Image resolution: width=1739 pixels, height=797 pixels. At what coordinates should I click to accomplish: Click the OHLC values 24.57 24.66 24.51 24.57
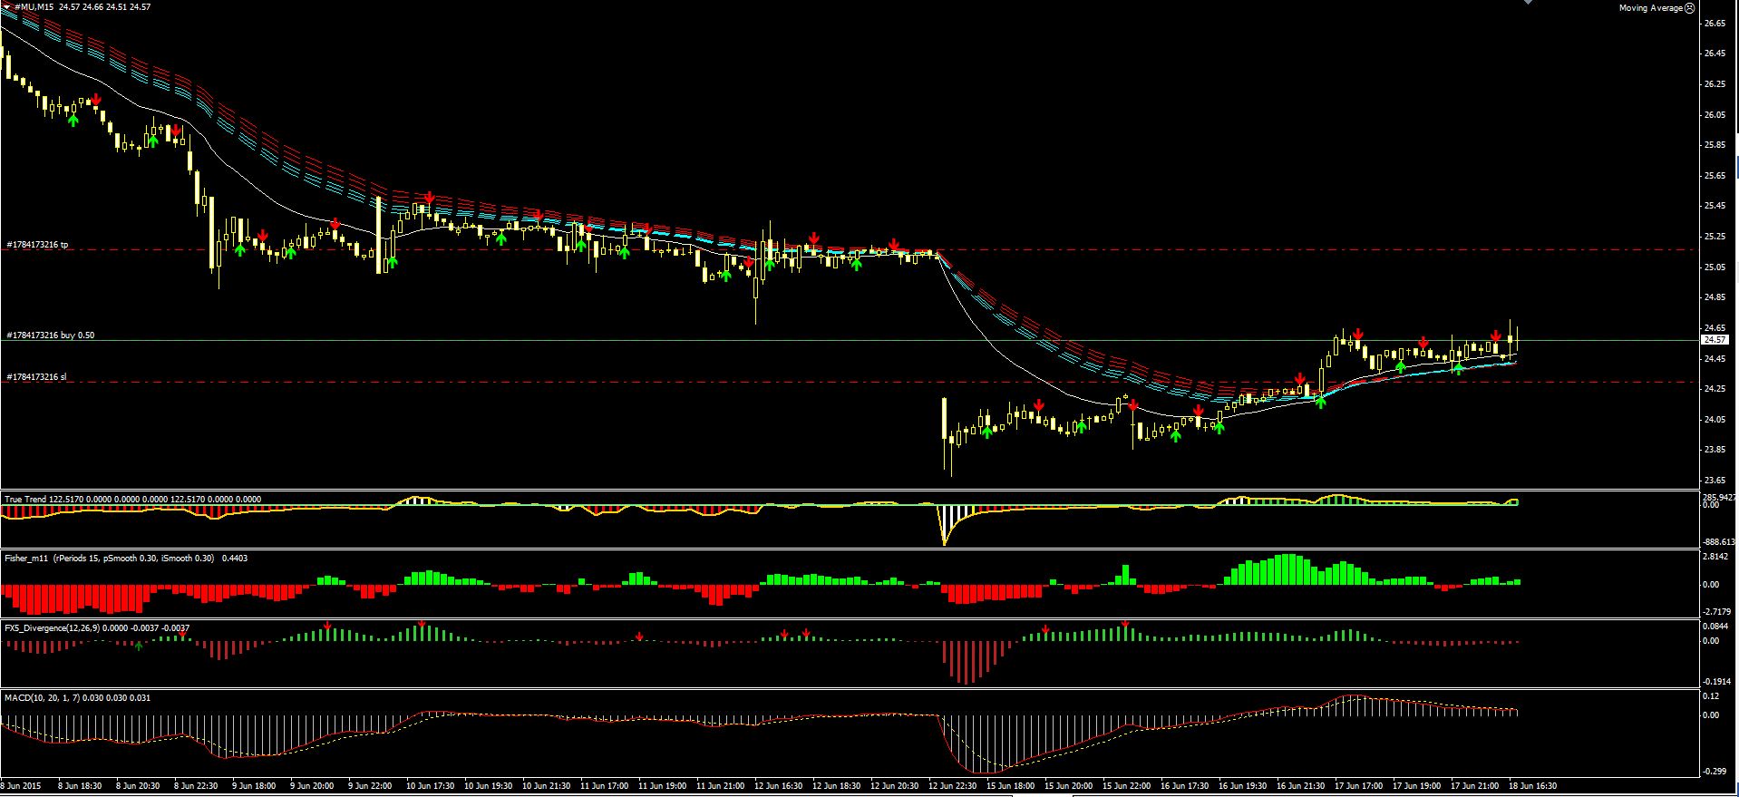(x=105, y=6)
